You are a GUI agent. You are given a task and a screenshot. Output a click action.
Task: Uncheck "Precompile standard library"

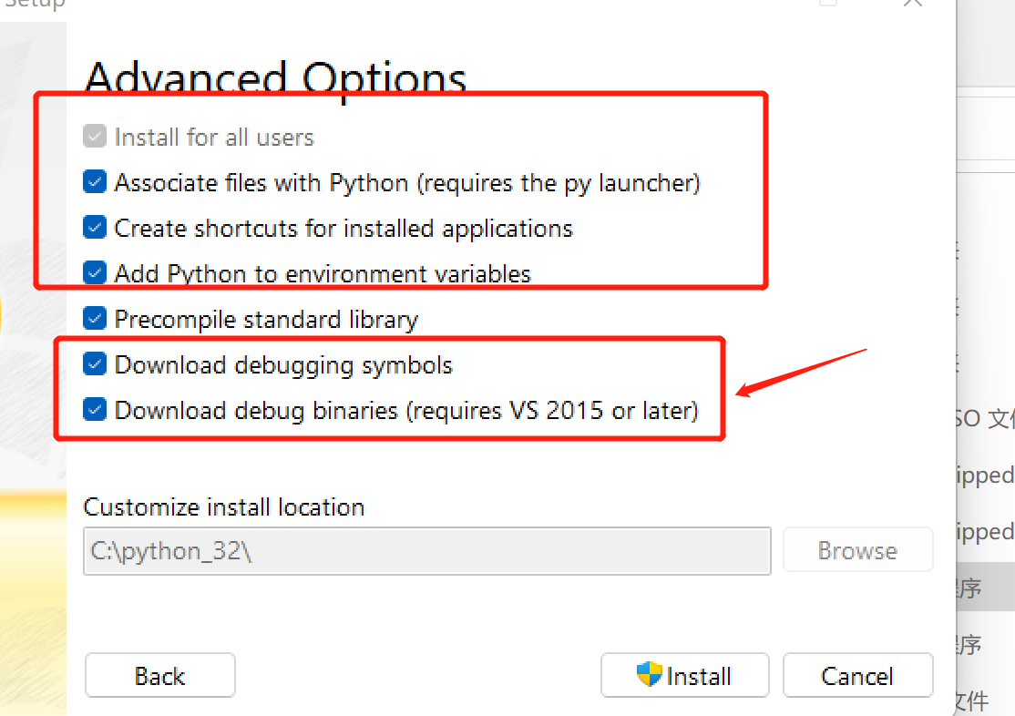95,318
